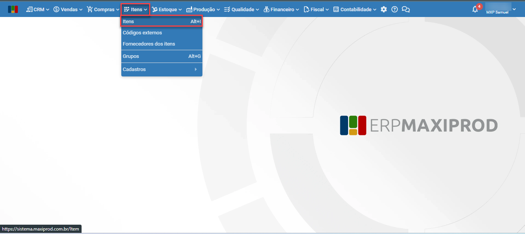Open the Qualidade menu
Screen dimensions: 525x234
[241, 9]
